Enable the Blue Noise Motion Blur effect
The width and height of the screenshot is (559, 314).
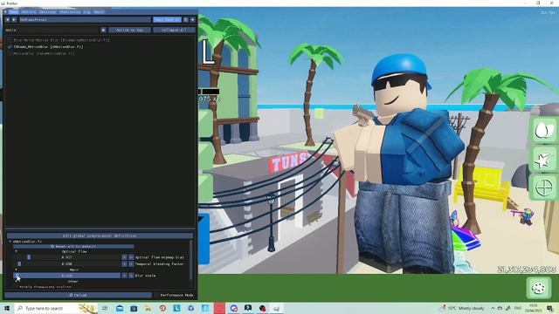[x=10, y=40]
